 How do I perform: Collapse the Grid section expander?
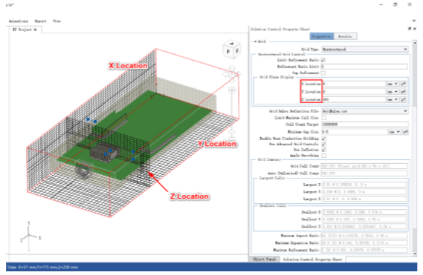pos(255,42)
